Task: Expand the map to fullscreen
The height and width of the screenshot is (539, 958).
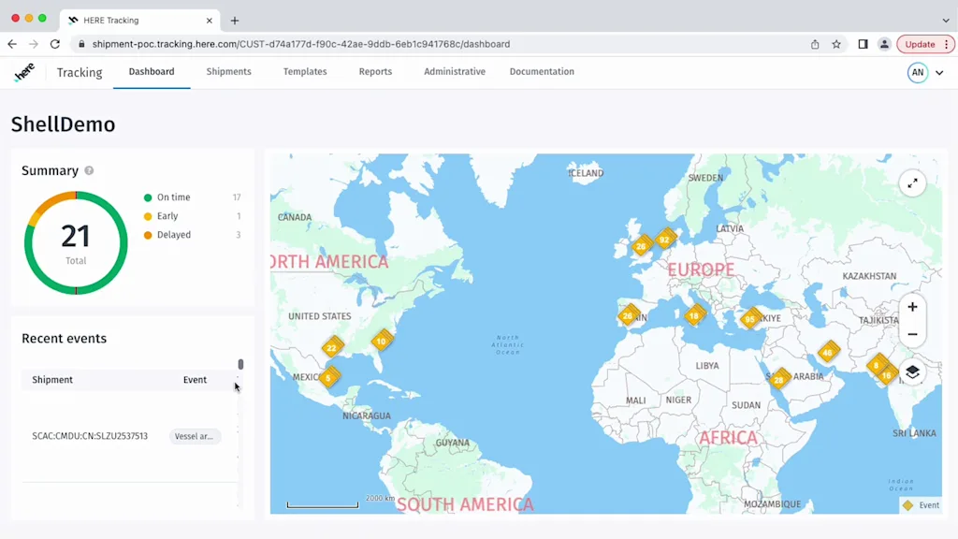Action: coord(911,183)
